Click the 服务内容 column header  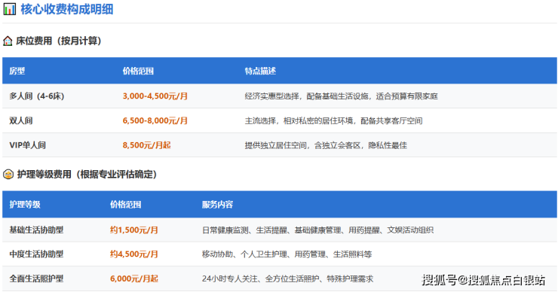tap(217, 205)
